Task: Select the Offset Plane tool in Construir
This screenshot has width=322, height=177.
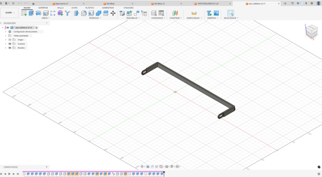Action: (175, 13)
